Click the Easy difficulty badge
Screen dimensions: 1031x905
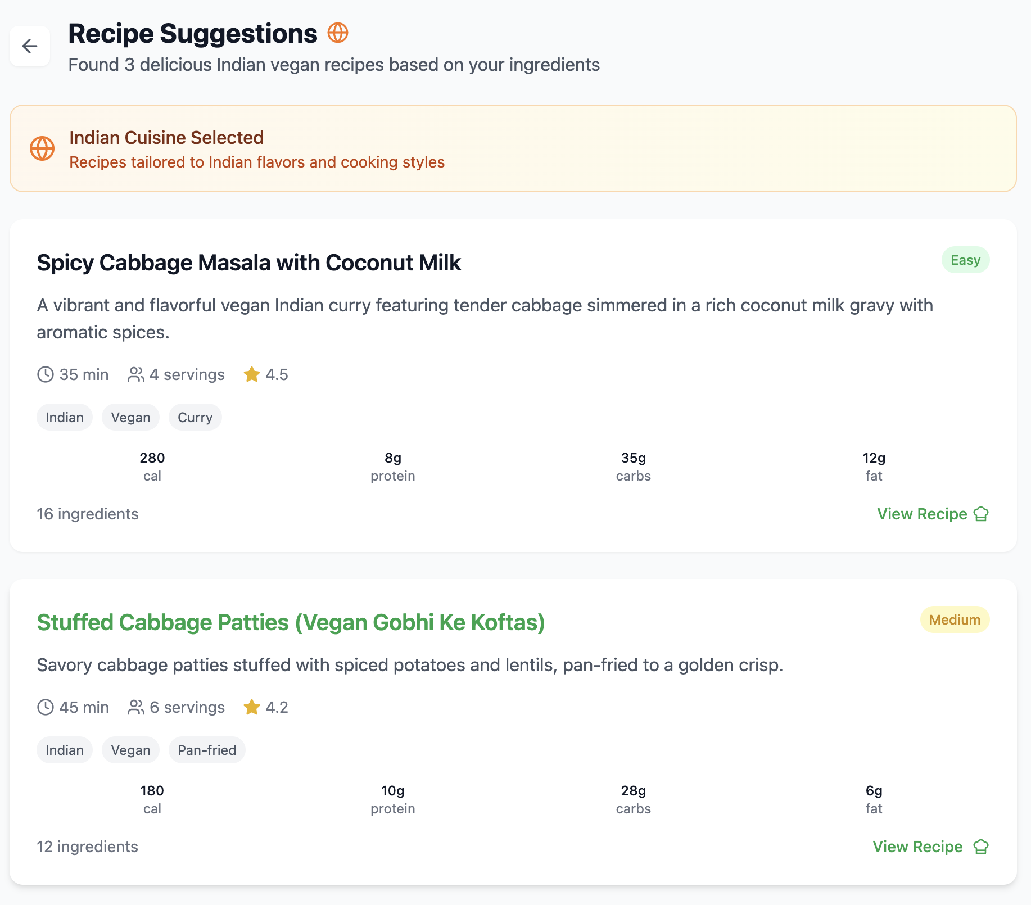[965, 260]
